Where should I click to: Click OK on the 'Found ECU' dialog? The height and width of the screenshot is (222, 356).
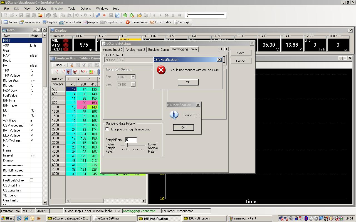pos(183,127)
